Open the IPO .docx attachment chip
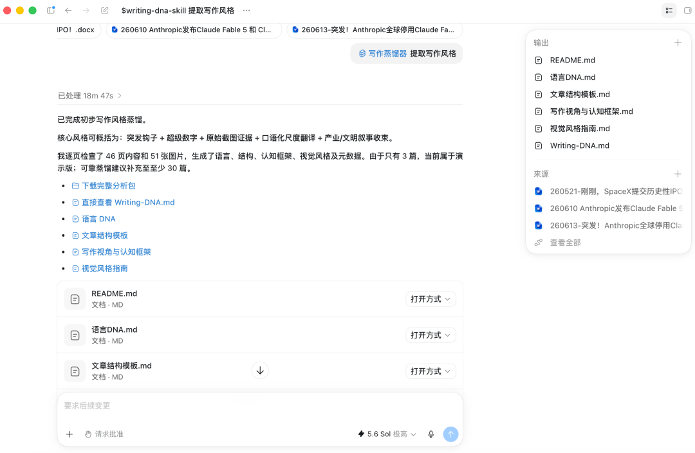The height and width of the screenshot is (453, 695). (78, 30)
